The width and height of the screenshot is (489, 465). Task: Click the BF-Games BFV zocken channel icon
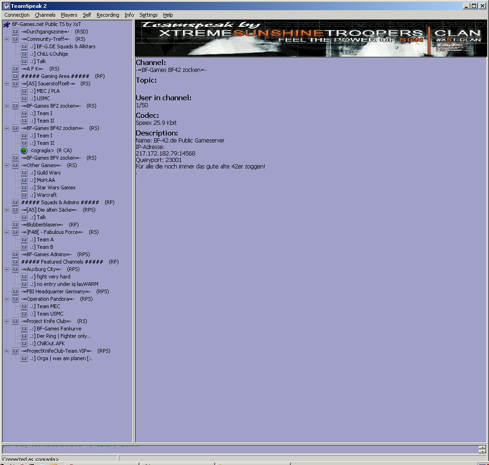(15, 158)
